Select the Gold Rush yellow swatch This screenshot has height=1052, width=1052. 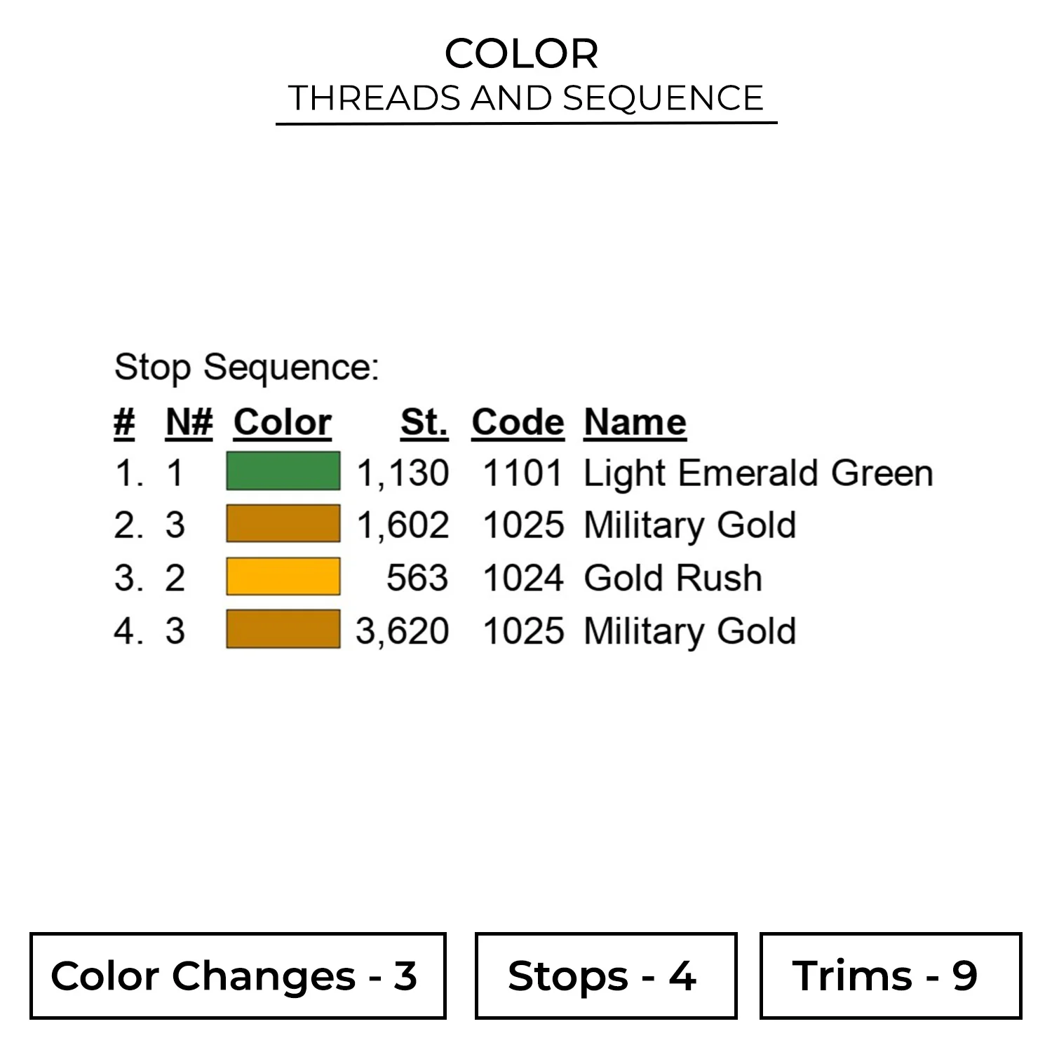tap(283, 576)
